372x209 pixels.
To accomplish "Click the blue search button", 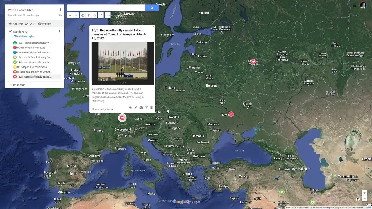I will click(152, 8).
